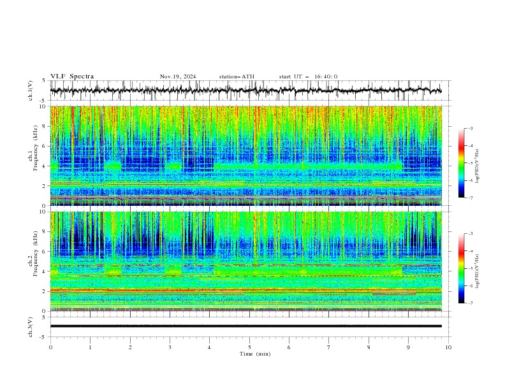Click the "-7" tick on ch.1 colorbar

[470, 198]
